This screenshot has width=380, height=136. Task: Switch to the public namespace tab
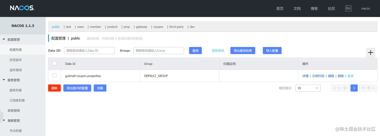[56, 27]
